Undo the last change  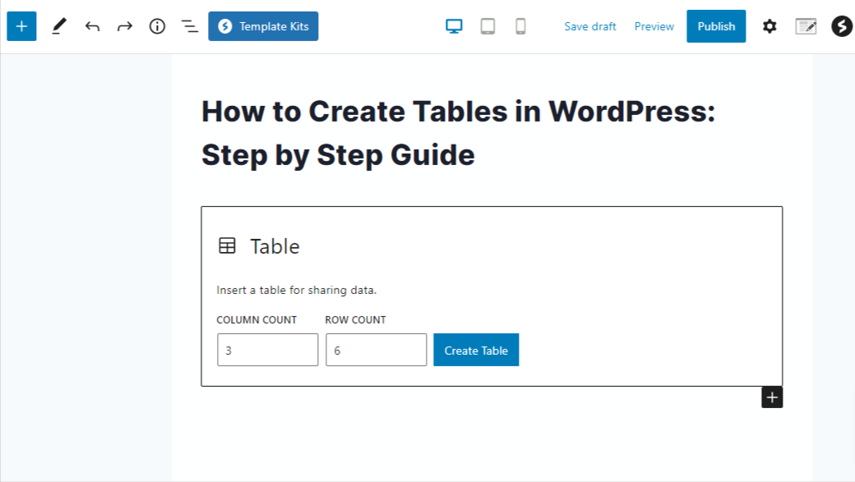pos(92,26)
